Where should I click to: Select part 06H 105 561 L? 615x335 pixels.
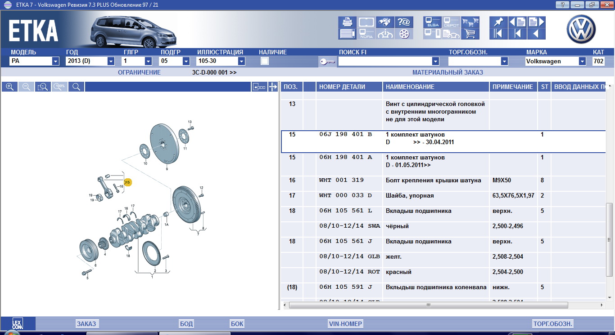click(x=345, y=211)
